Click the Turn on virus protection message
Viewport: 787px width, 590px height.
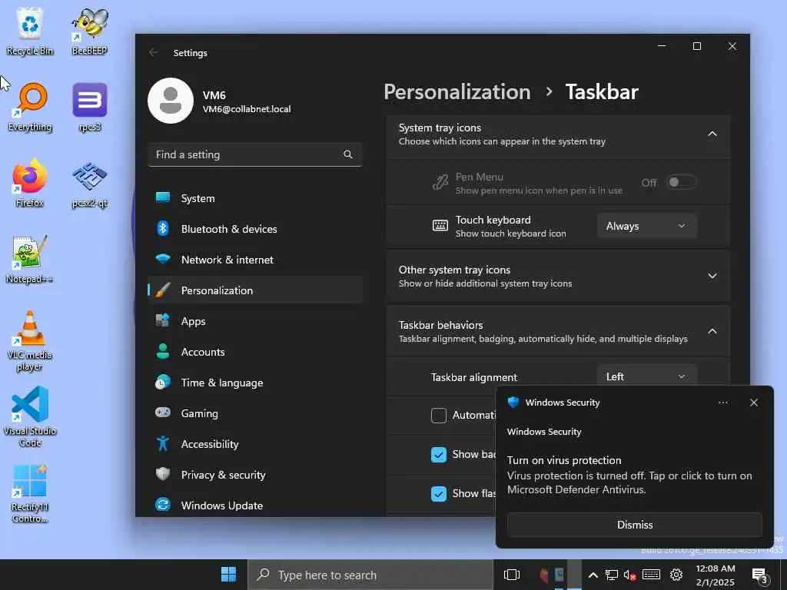click(x=629, y=475)
